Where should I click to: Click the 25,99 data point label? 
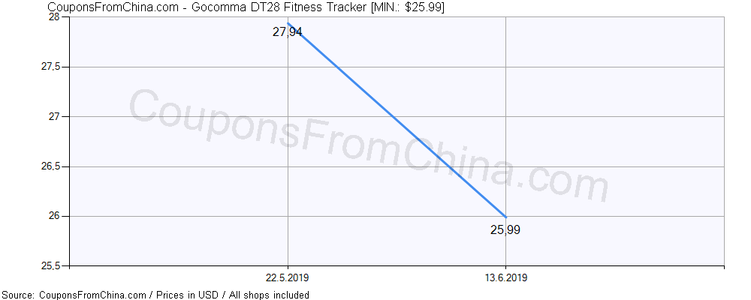click(x=505, y=230)
